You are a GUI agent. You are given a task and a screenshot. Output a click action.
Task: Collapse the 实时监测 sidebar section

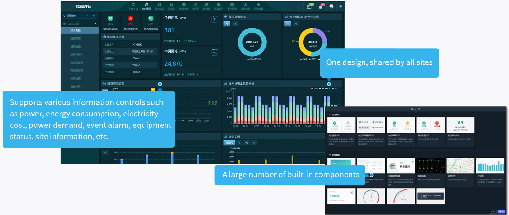click(95, 24)
